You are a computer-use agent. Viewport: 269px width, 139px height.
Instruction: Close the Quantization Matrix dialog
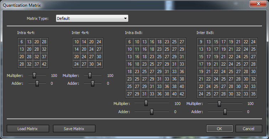258,4
